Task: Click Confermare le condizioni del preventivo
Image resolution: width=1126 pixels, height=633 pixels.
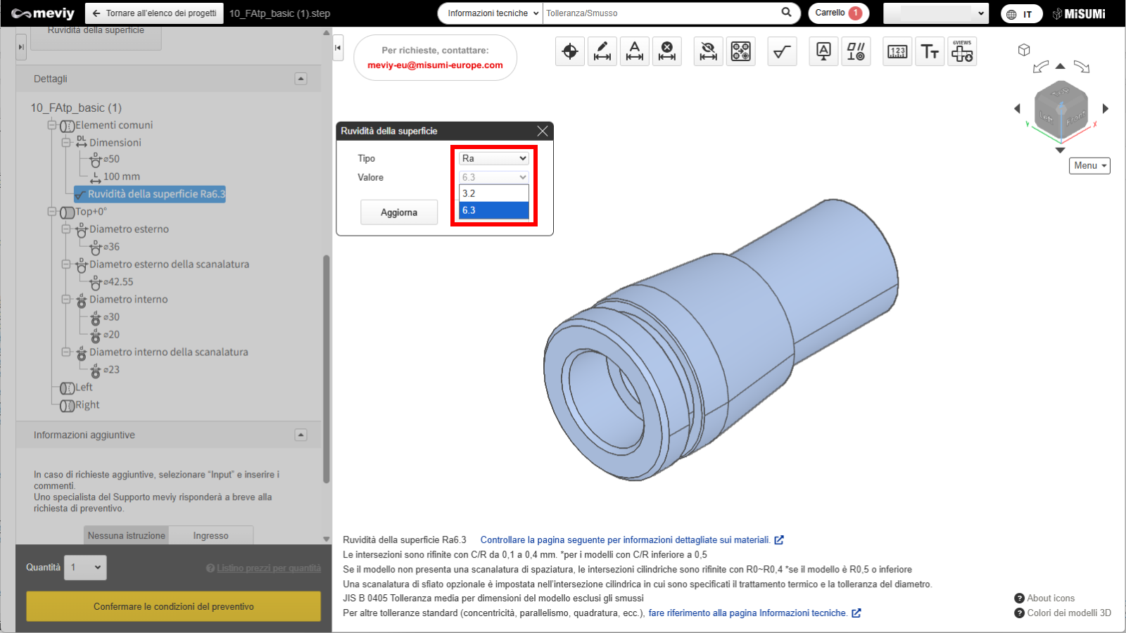Action: click(x=173, y=606)
